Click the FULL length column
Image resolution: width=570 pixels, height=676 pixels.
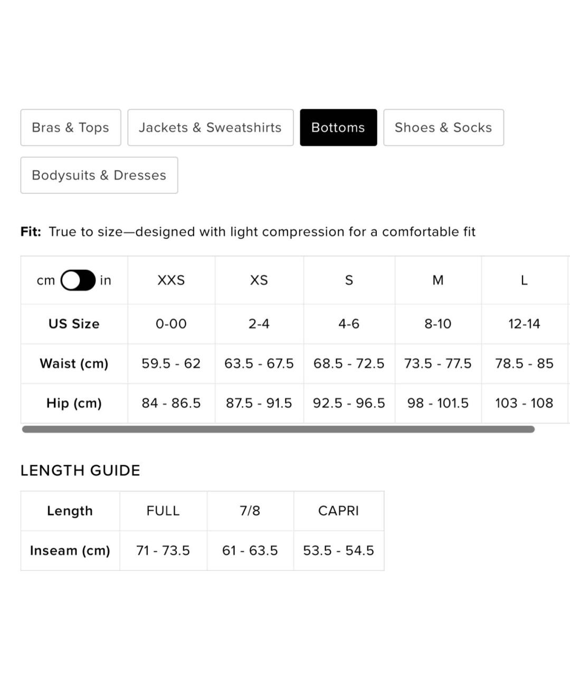click(163, 511)
